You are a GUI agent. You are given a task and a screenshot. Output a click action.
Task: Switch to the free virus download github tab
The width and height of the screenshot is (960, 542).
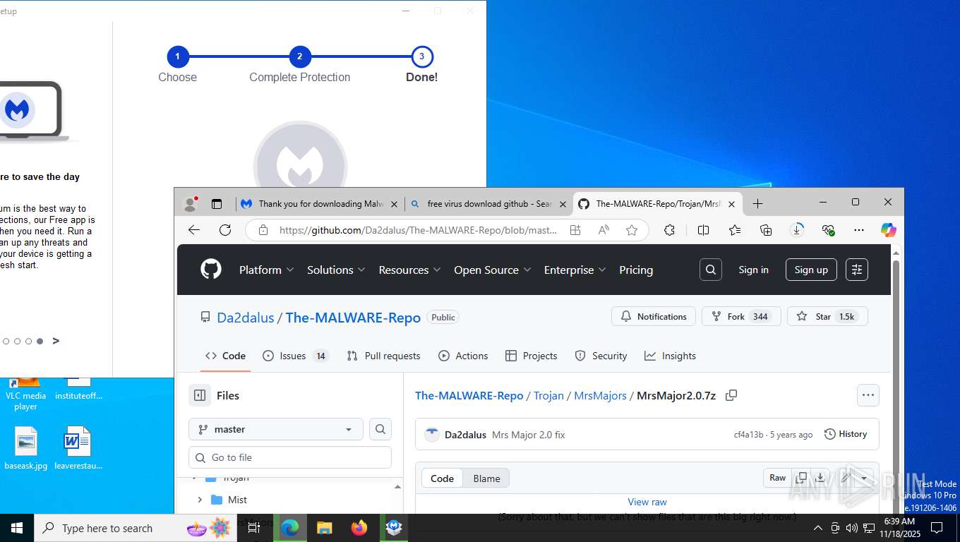[488, 204]
